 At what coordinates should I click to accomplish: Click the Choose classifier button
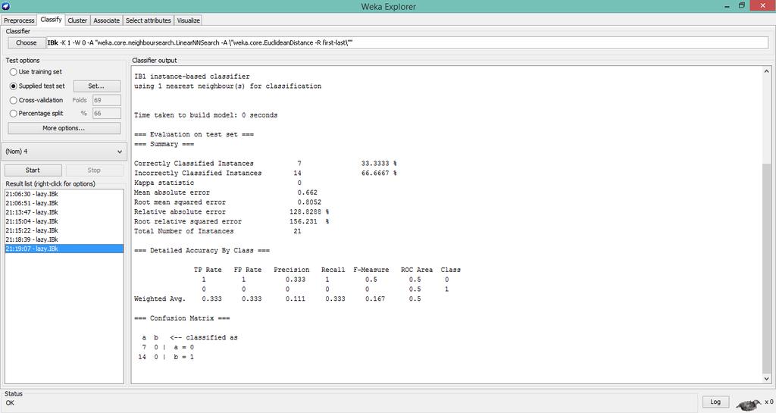(x=27, y=42)
